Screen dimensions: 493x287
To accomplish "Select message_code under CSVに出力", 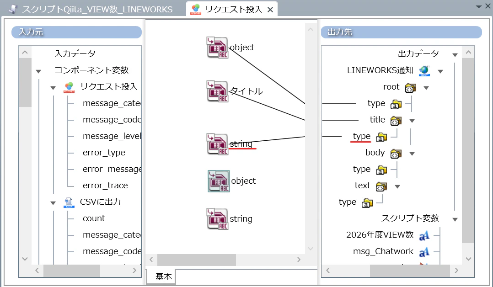I will (112, 251).
